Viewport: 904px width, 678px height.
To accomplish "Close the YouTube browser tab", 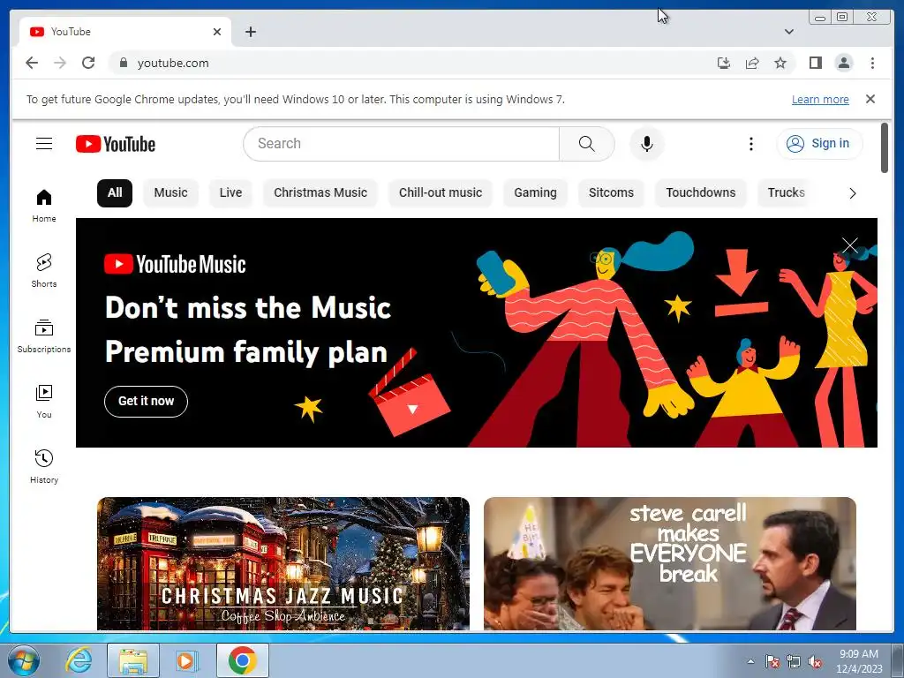I will click(217, 32).
